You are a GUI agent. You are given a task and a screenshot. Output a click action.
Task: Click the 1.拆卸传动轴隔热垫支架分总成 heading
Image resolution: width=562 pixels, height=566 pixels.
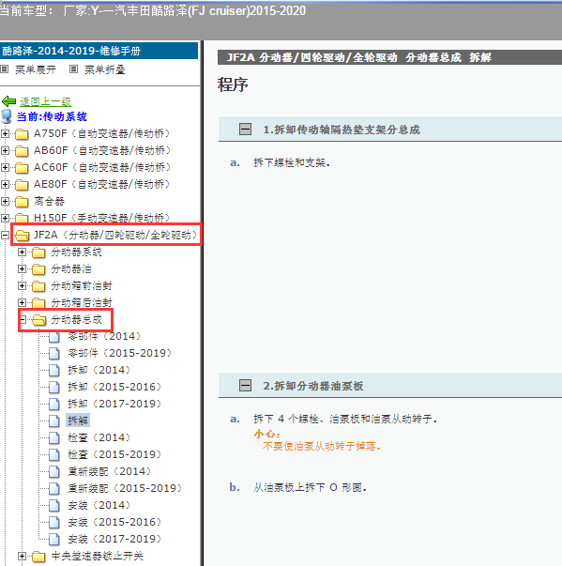(x=342, y=130)
